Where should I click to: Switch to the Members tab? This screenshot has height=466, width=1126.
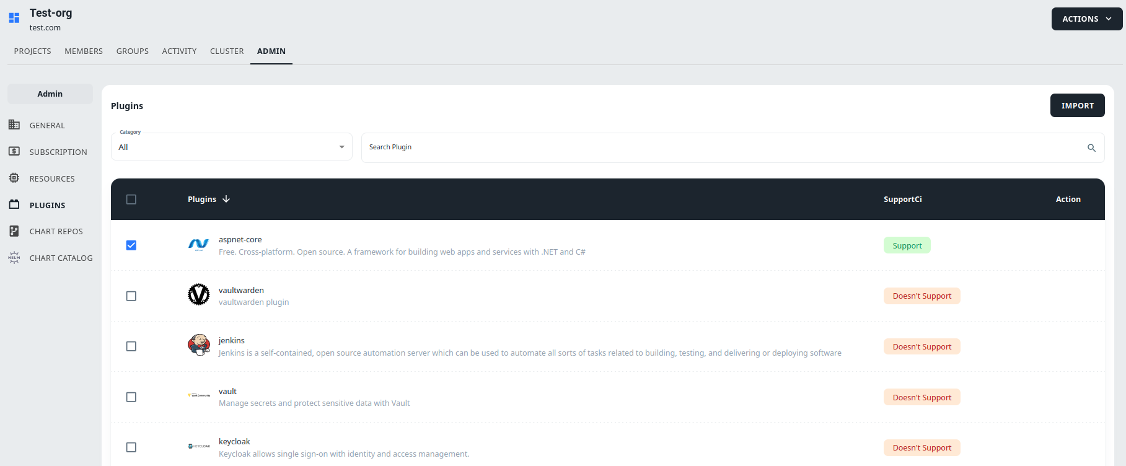(84, 51)
